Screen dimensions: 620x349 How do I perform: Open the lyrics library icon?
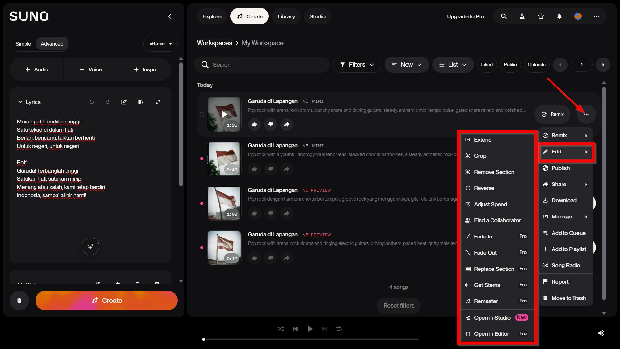[141, 102]
